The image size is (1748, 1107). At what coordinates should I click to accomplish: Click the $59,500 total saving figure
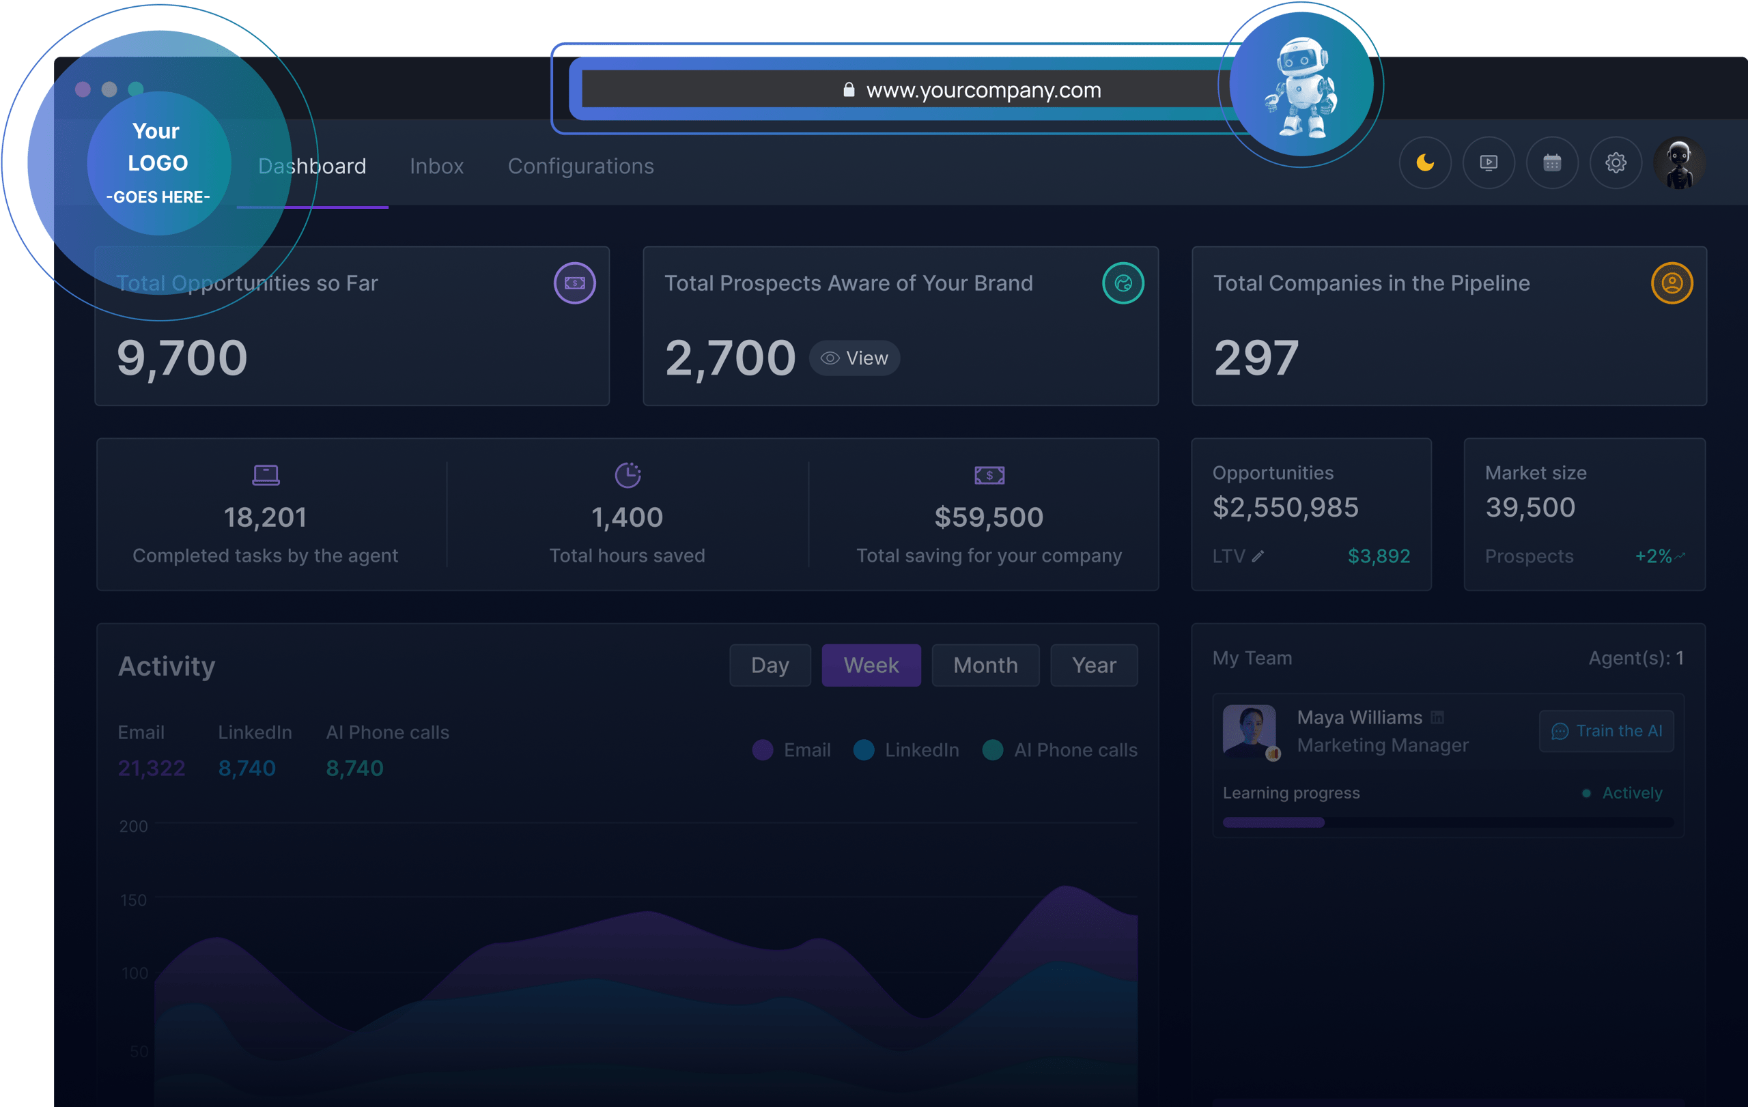989,518
